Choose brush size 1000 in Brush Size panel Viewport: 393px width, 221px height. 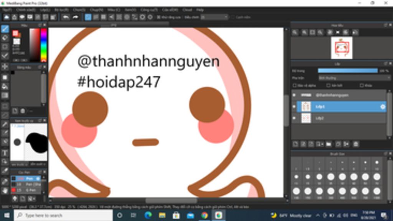click(377, 193)
